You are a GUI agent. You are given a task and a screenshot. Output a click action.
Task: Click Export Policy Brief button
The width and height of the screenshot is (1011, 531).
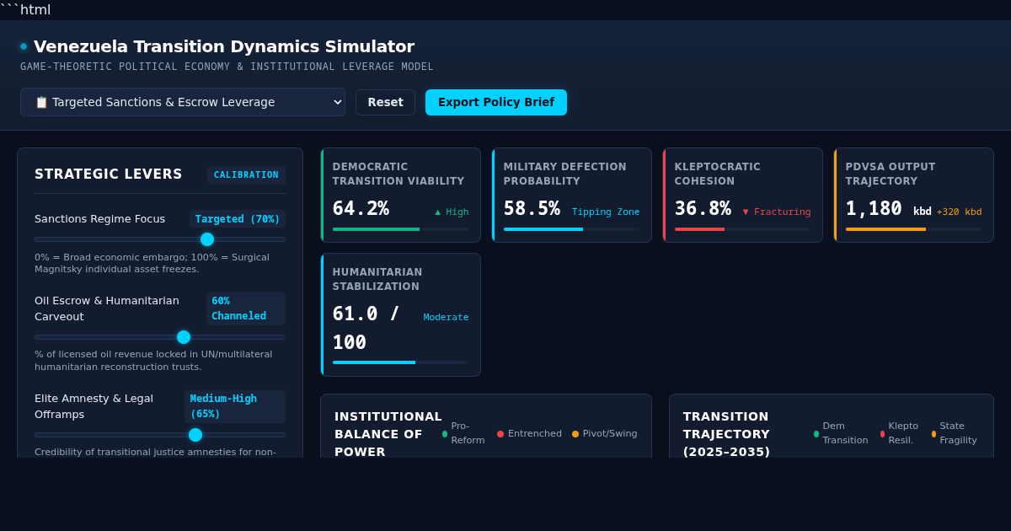click(x=496, y=102)
